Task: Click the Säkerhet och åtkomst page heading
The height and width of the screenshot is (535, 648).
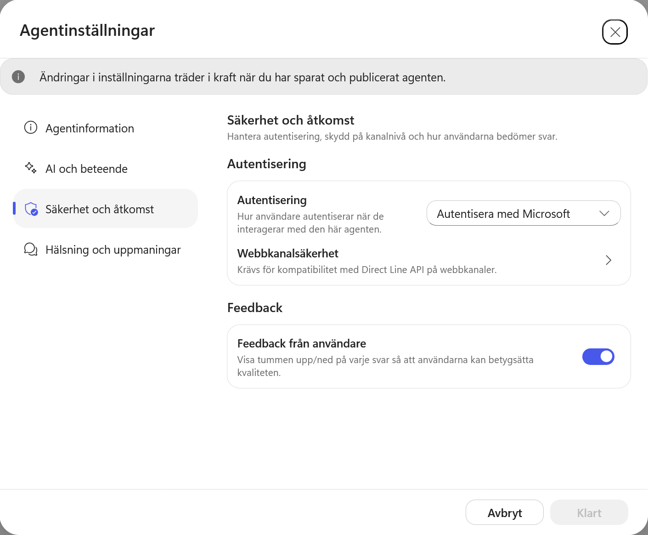Action: click(x=291, y=120)
